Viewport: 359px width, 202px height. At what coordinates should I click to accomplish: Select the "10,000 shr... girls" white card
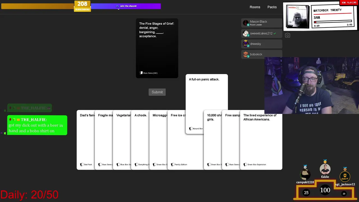coord(213,140)
